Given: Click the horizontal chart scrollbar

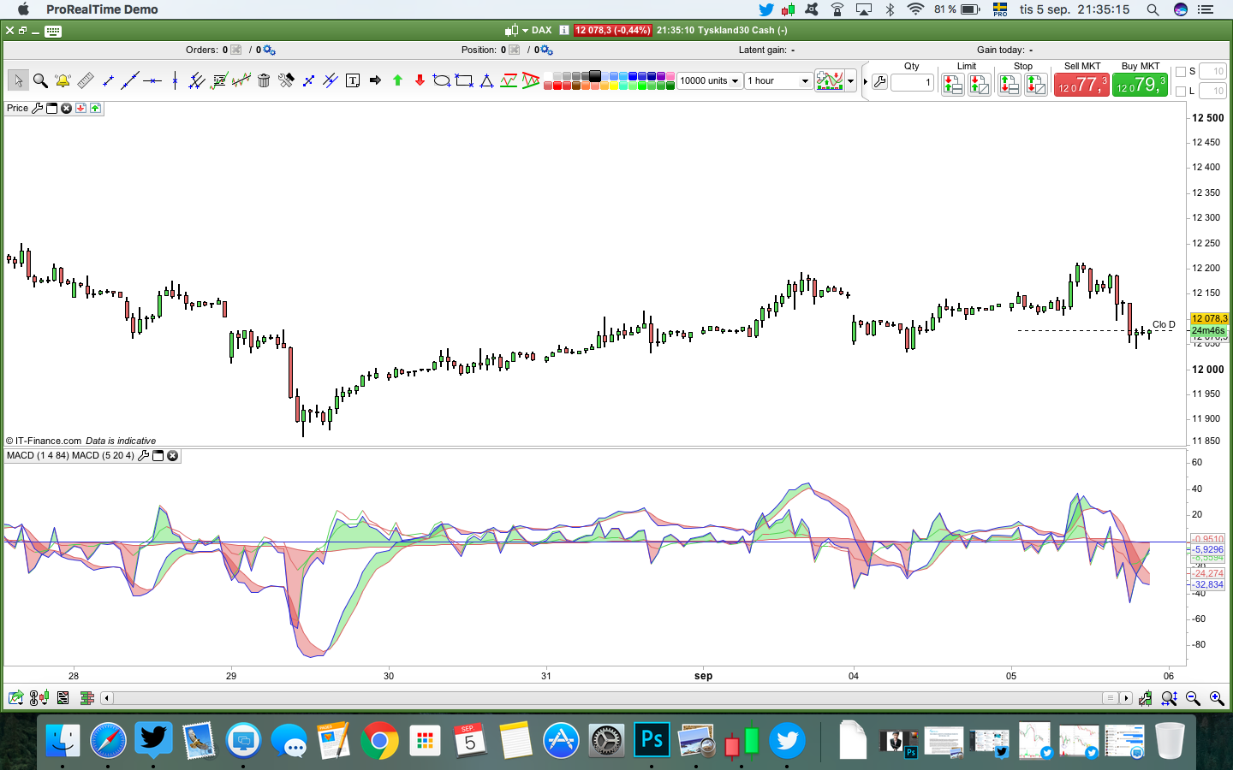Looking at the screenshot, I should tap(616, 698).
